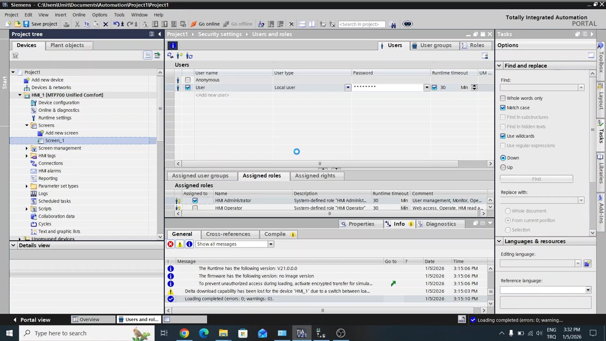
Task: Click <Add new user> row
Action: coord(212,95)
